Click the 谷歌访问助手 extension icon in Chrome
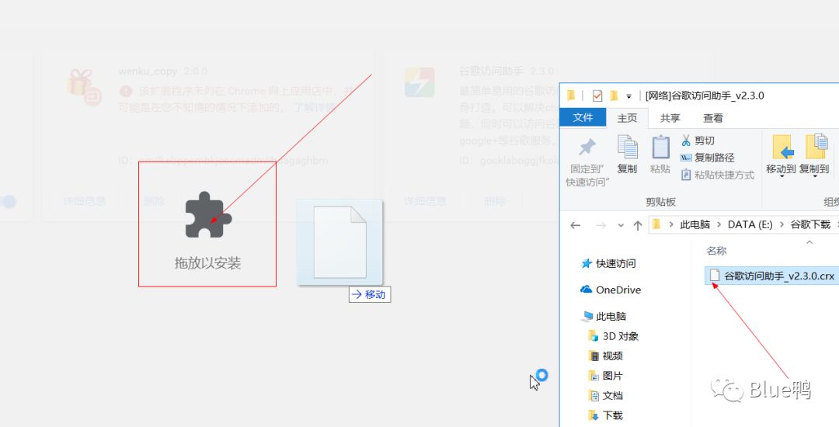This screenshot has width=839, height=427. pos(419,82)
